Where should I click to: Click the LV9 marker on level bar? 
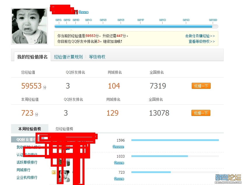coord(186,20)
